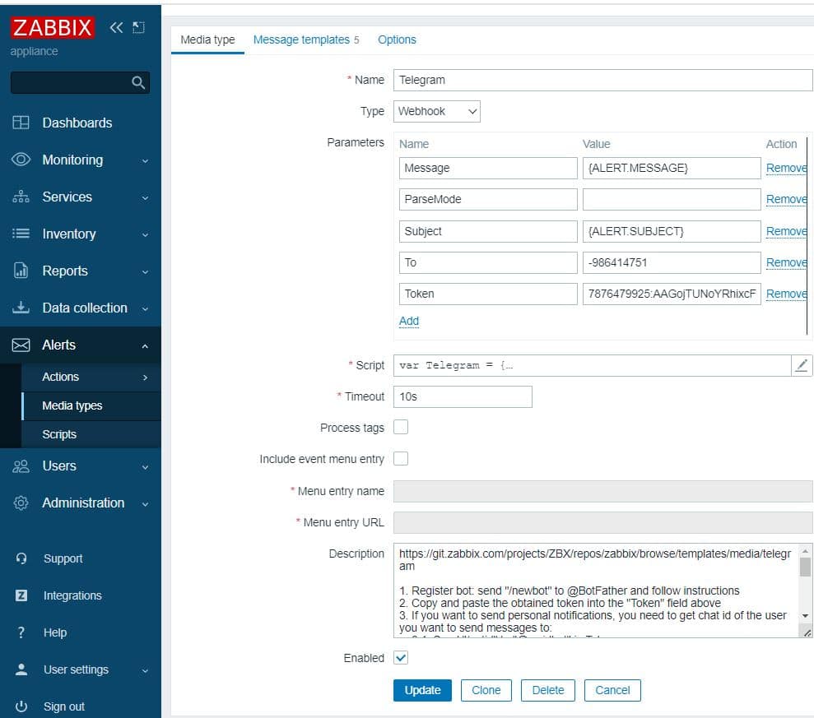Viewport: 814px width, 718px height.
Task: Click the Support headset icon
Action: 21,558
